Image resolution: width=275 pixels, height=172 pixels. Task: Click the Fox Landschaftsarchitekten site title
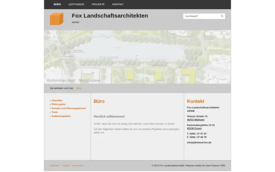click(110, 16)
